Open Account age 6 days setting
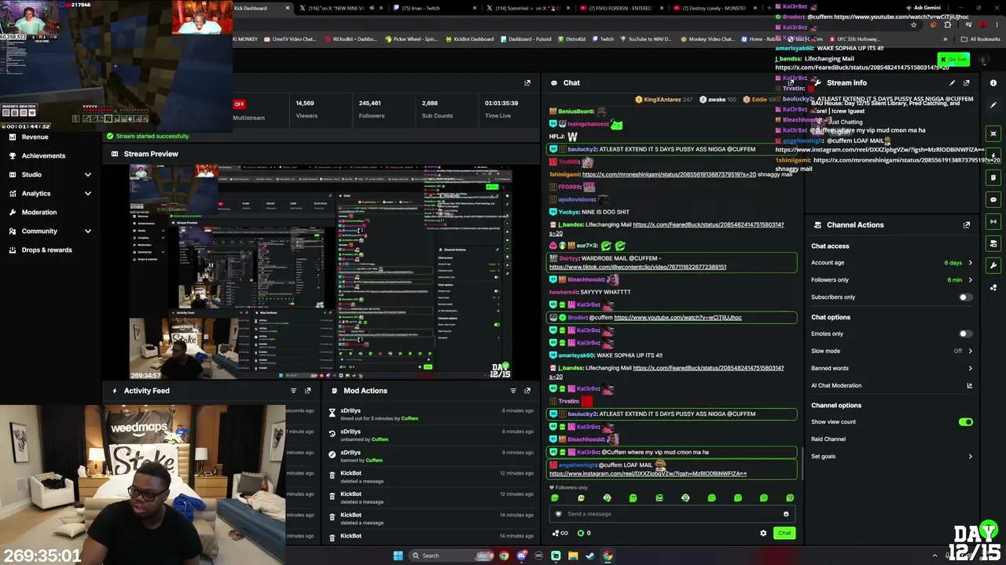The height and width of the screenshot is (565, 1006). [892, 263]
